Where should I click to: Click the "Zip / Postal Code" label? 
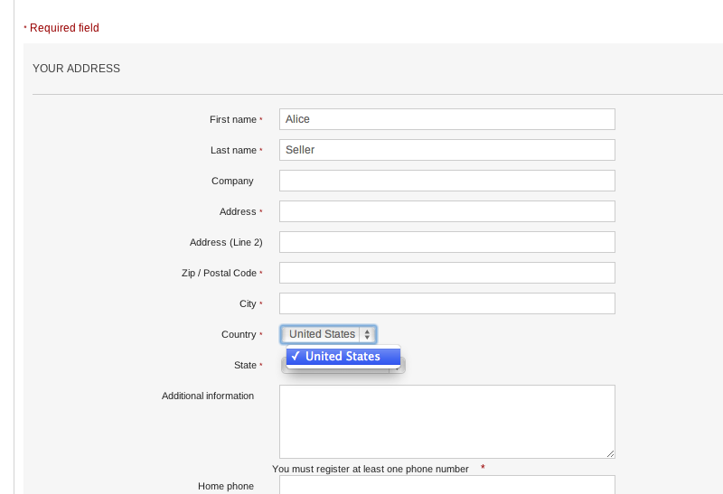(x=219, y=273)
